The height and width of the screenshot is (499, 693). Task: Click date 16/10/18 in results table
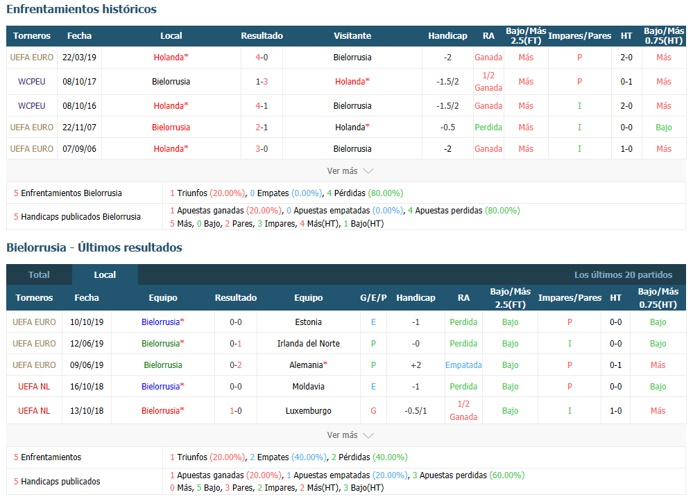(87, 387)
